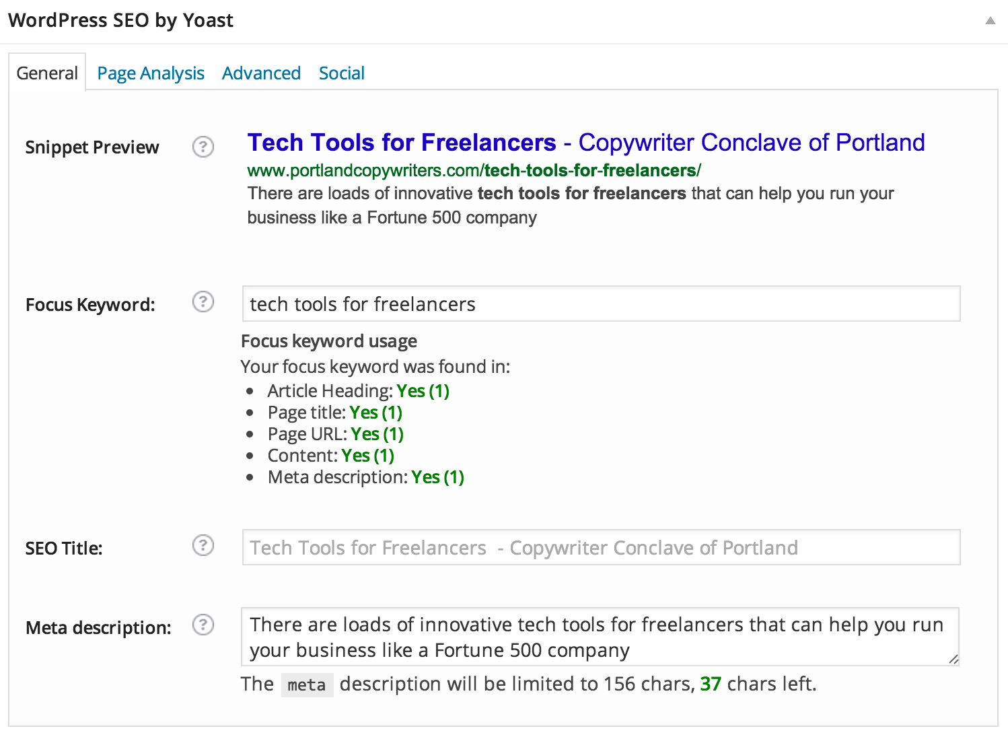Click the Focus Keyword input field

tap(601, 304)
